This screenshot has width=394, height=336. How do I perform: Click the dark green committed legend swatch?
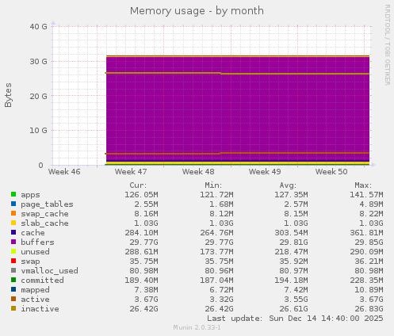(13, 280)
